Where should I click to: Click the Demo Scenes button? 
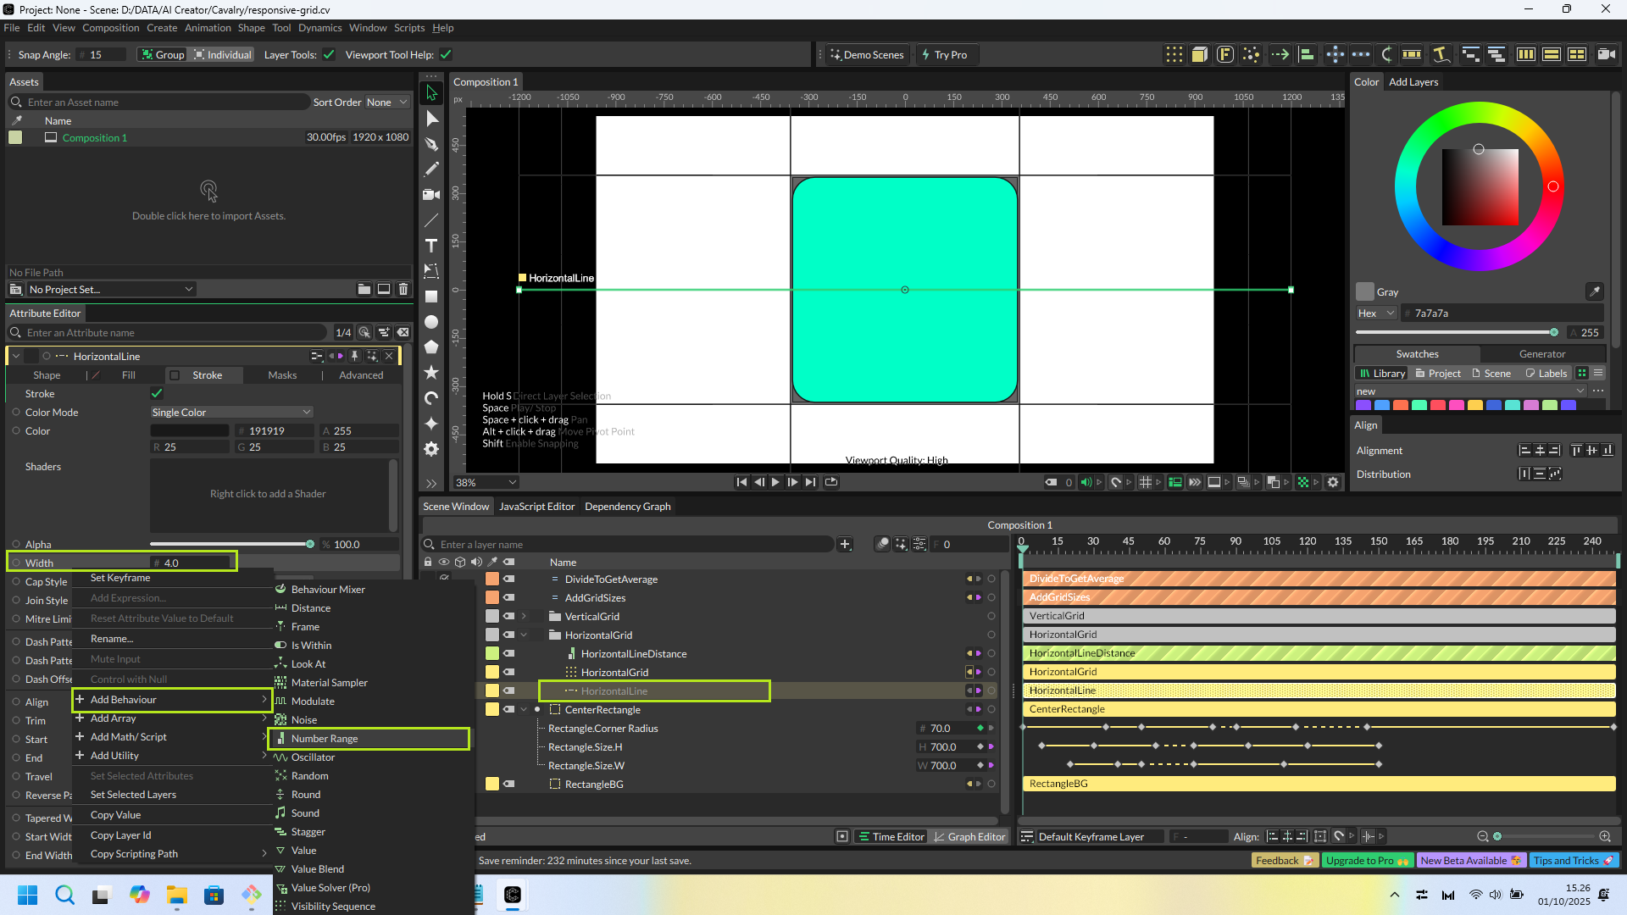[x=867, y=55]
